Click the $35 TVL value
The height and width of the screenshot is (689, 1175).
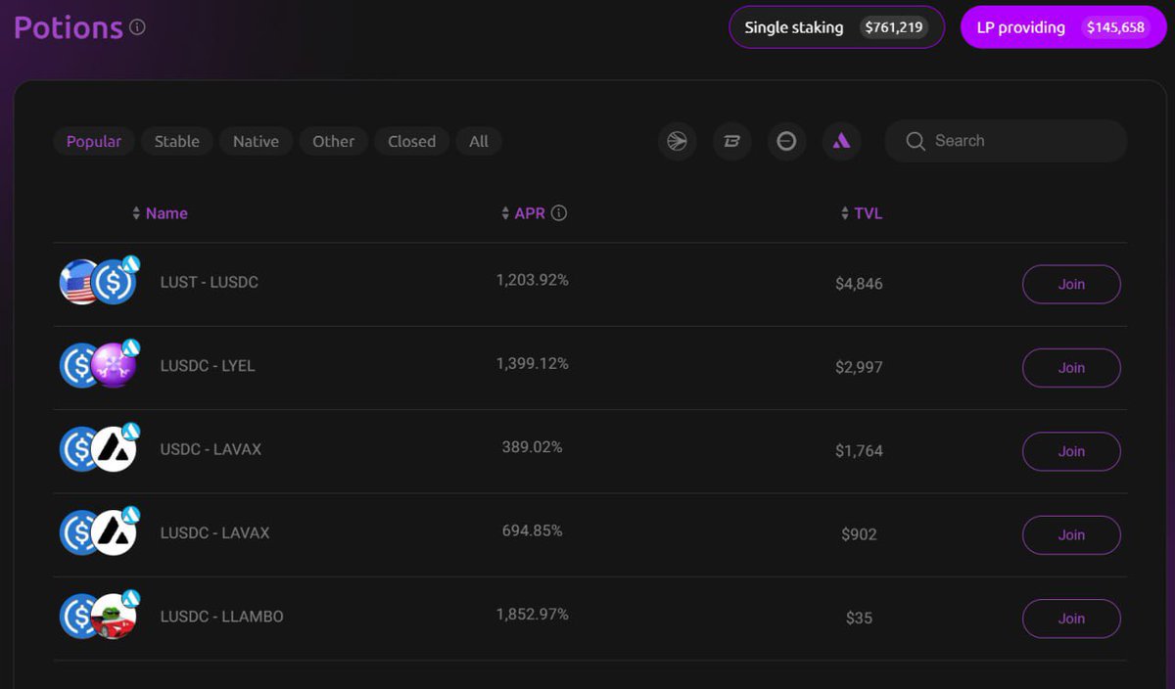(x=859, y=618)
